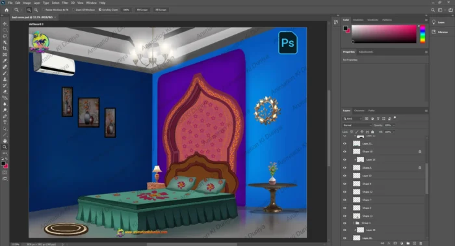This screenshot has height=246, width=455.
Task: Toggle visibility of Group 1
Action: 344,223
